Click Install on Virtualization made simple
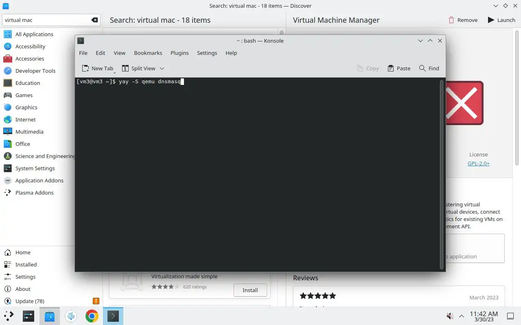Screen dimensions: 521x325 (x=250, y=290)
